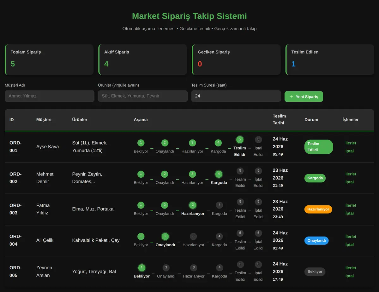Cancel order ORD-001 with İptal

pos(349,151)
